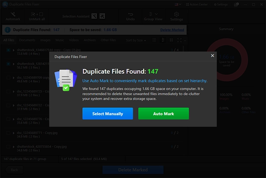Expand the dsc_12245689725 file group
266x178 pixels.
pos(14,91)
